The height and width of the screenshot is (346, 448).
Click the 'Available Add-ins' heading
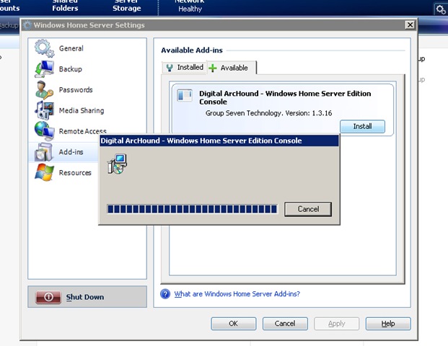click(192, 50)
